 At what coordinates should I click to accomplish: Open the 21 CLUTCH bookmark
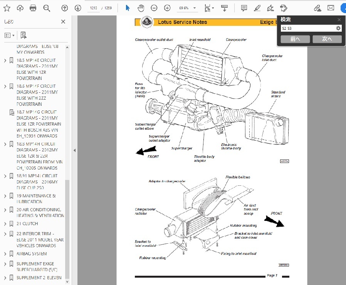click(x=27, y=224)
